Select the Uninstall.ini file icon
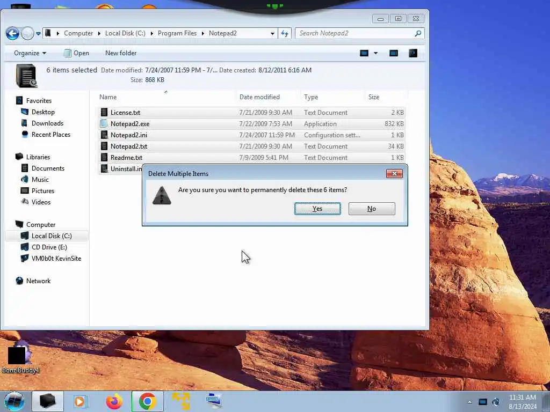The height and width of the screenshot is (412, 550). tap(104, 168)
